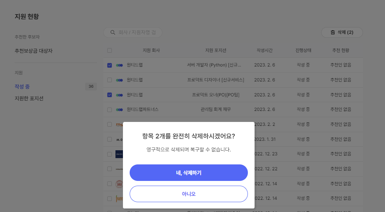The height and width of the screenshot is (212, 385).
Task: Click the orange company logo in the 2023. 2. 2 row
Action: click(x=119, y=125)
